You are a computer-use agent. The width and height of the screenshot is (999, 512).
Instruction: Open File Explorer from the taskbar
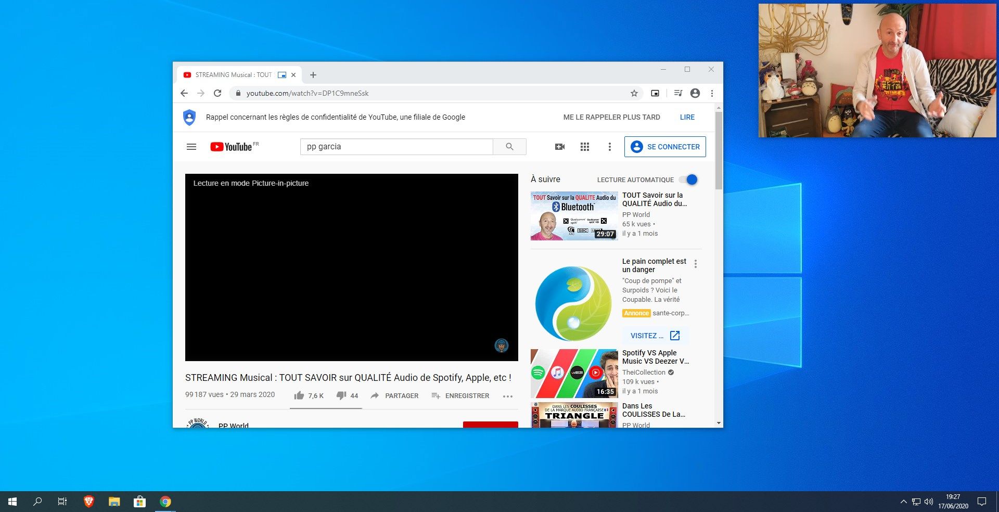point(114,502)
